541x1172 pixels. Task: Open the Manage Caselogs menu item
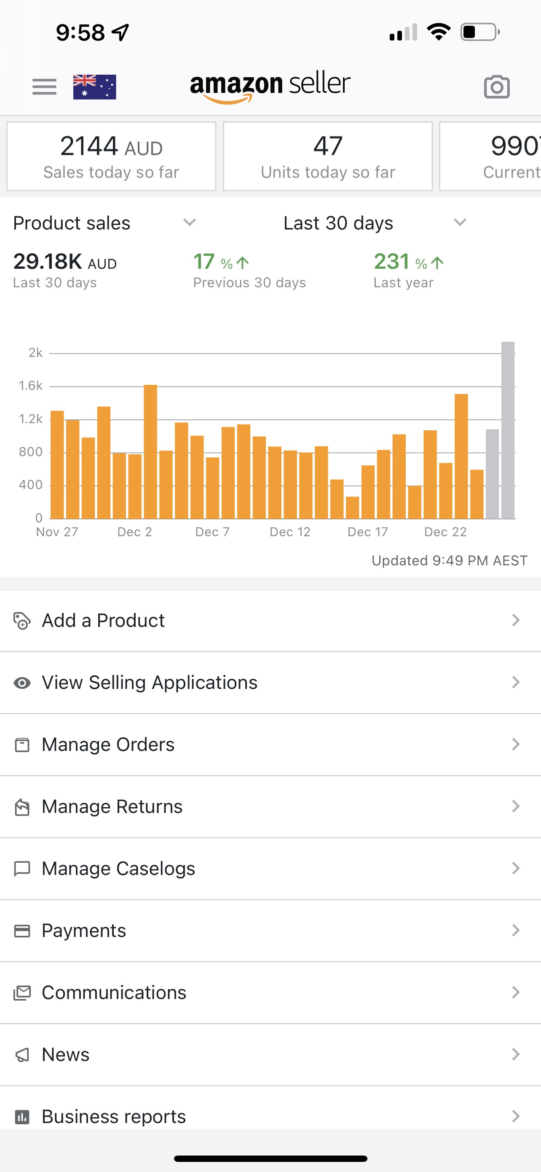click(x=118, y=869)
